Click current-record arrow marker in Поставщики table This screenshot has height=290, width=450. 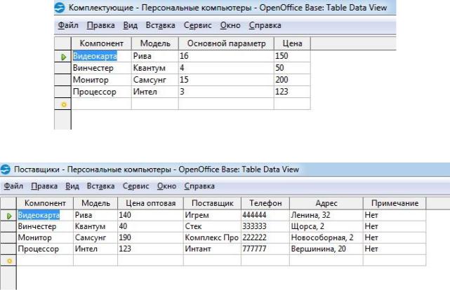tap(9, 216)
